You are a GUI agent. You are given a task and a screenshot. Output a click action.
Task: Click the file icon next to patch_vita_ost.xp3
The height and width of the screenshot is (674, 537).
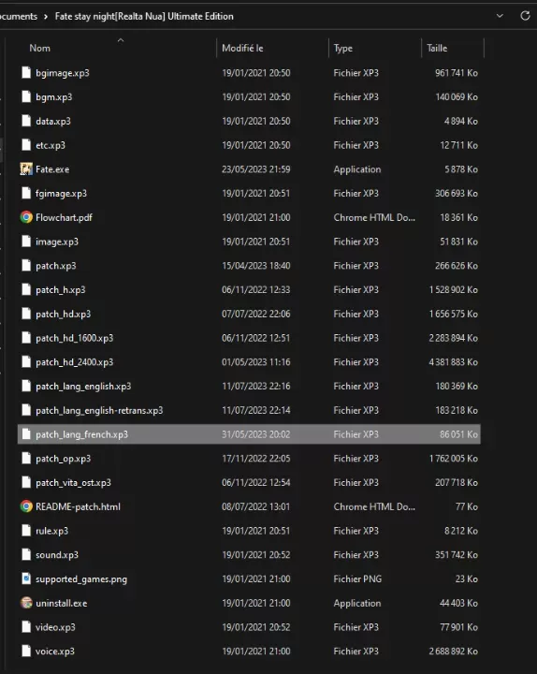click(x=26, y=482)
